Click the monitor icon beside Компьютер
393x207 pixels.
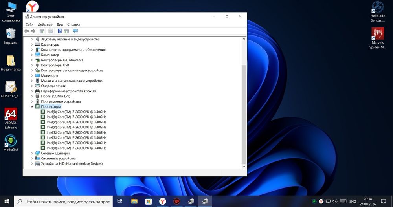[x=37, y=55]
